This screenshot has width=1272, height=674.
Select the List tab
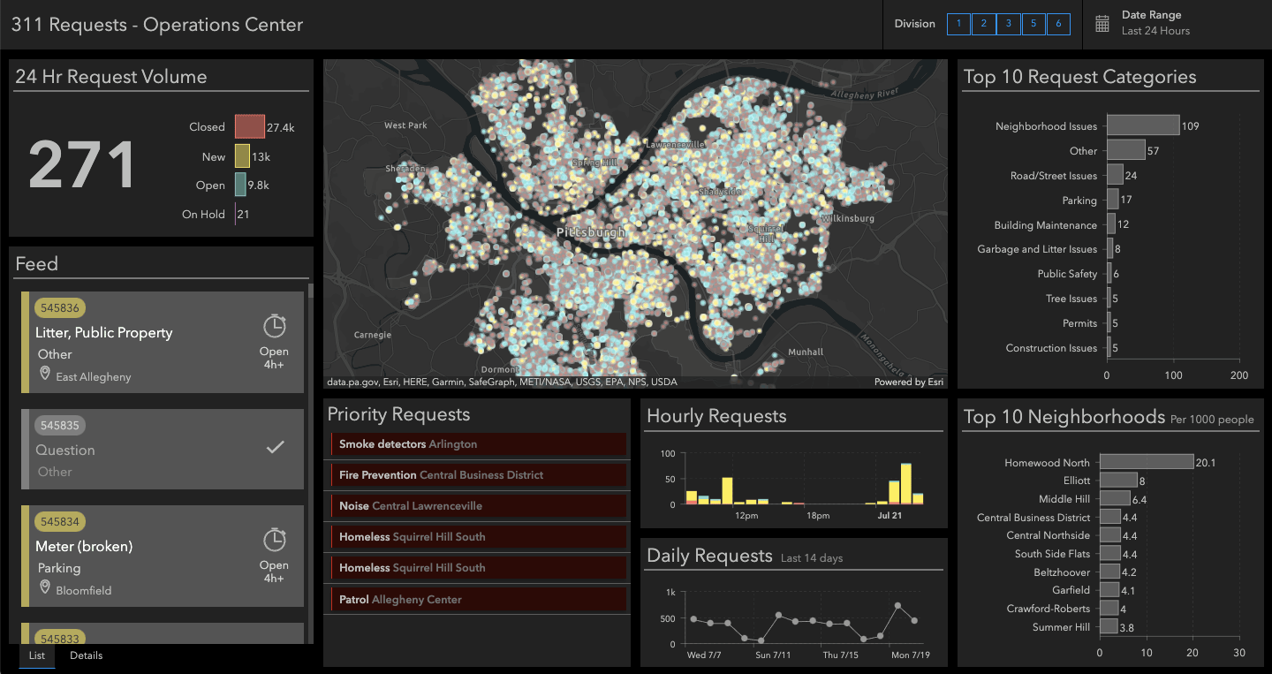[x=36, y=655]
